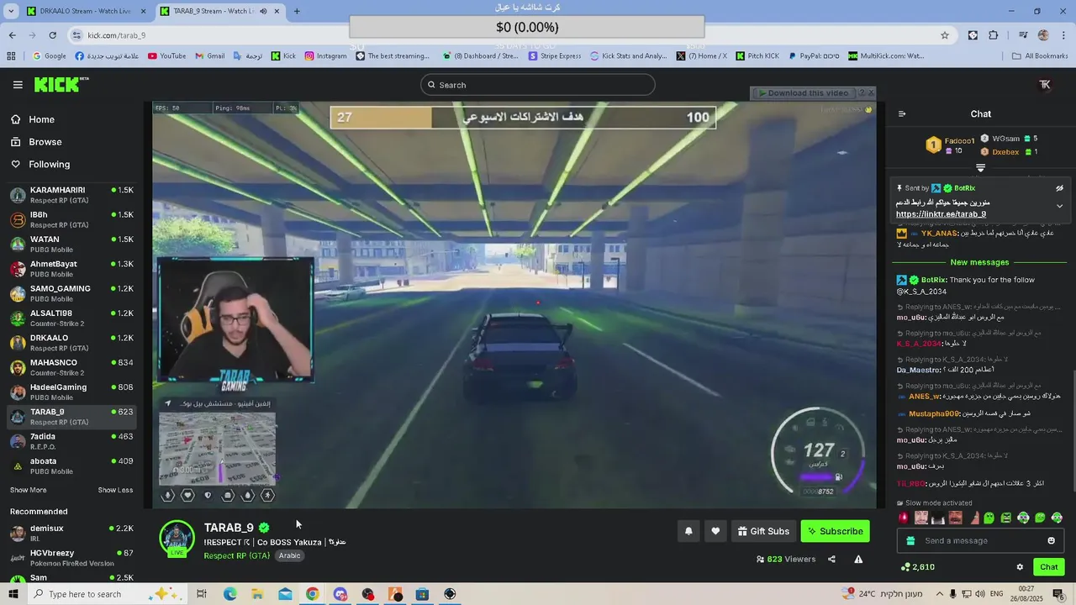Click the Send a message field
This screenshot has height=605, width=1076.
tap(979, 541)
